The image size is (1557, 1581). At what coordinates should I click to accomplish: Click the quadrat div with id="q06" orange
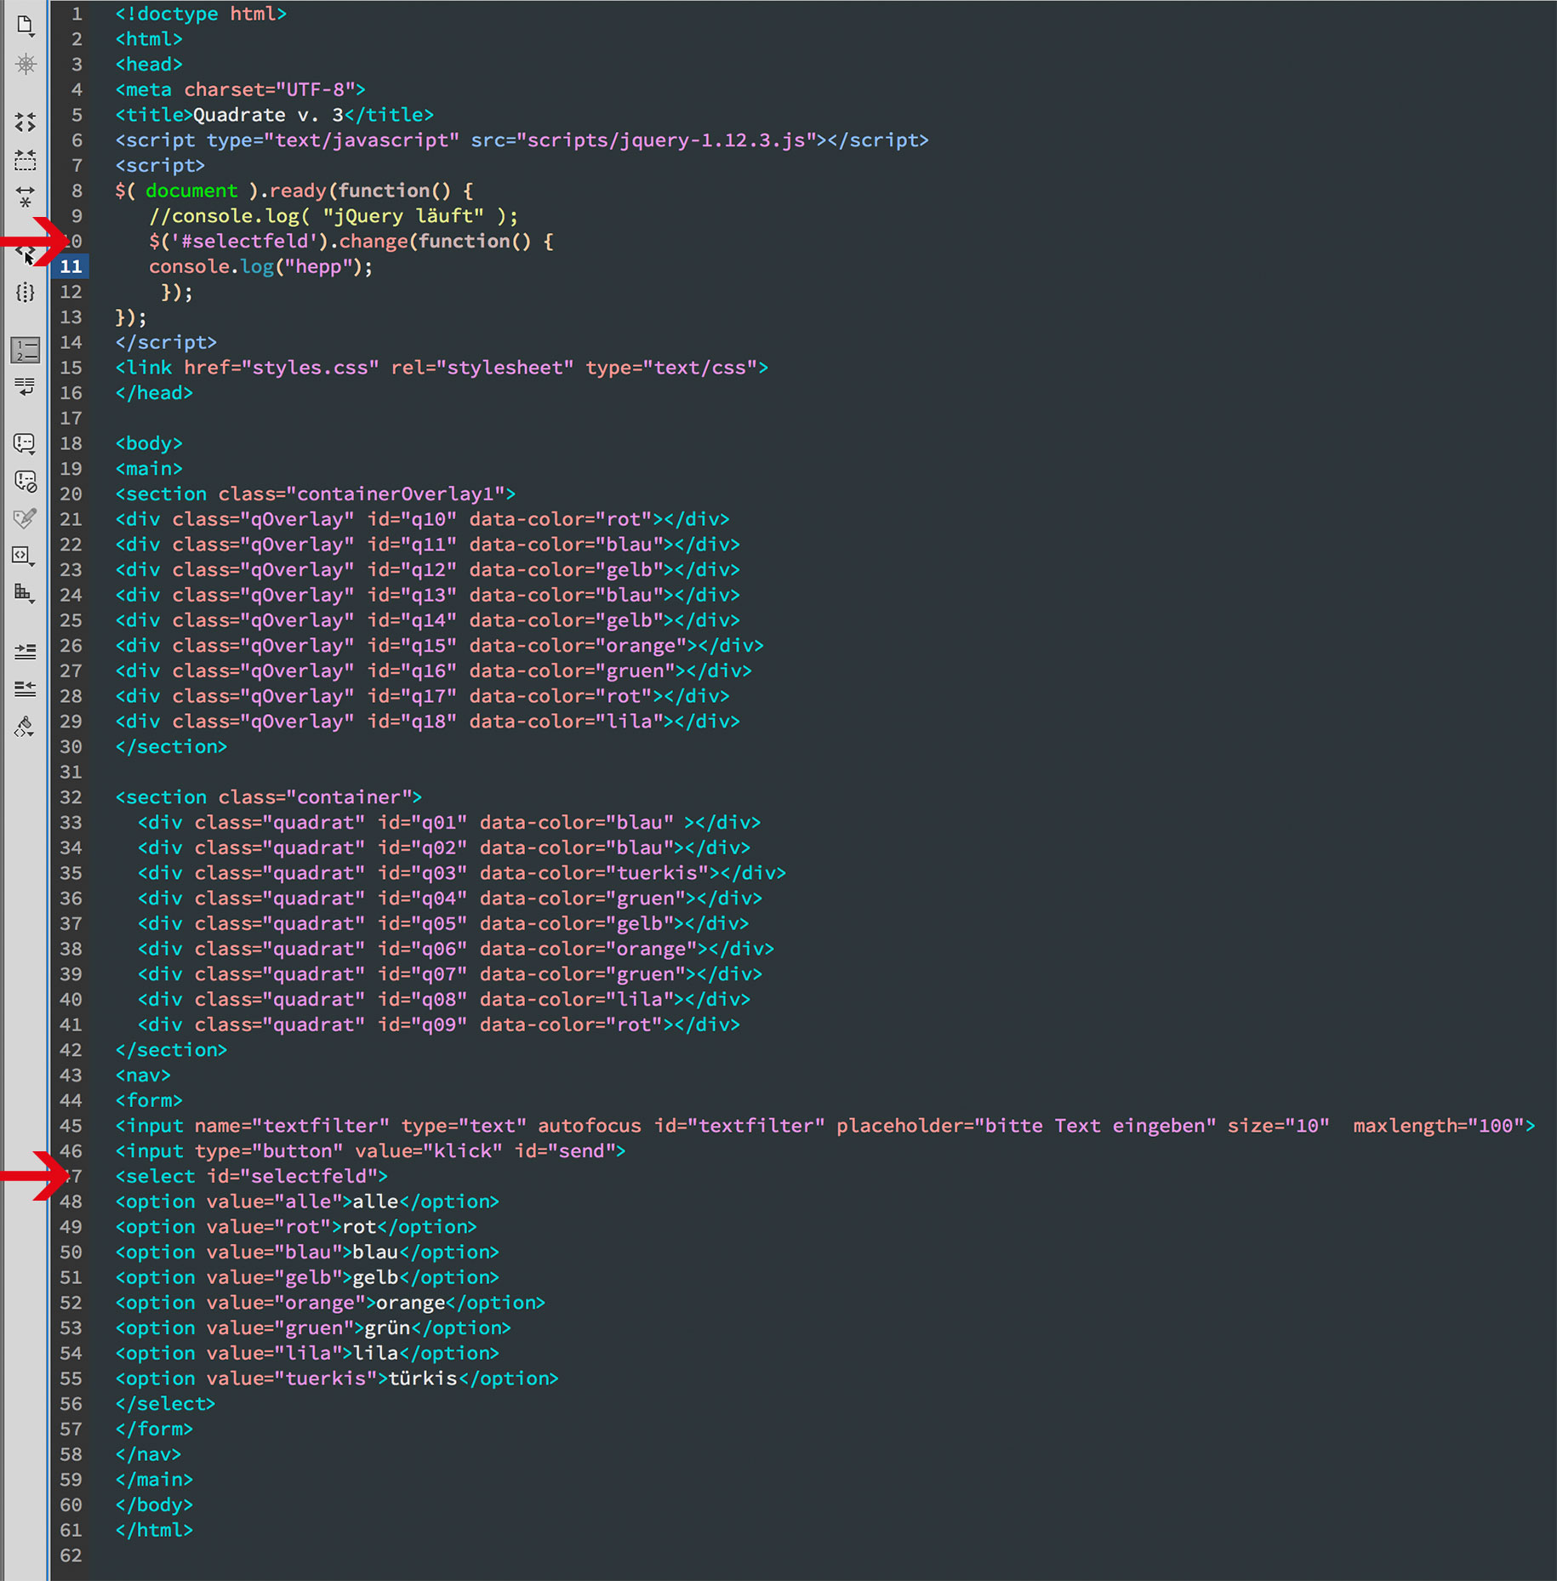[456, 949]
